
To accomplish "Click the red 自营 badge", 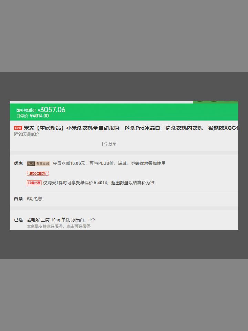I will (18, 128).
